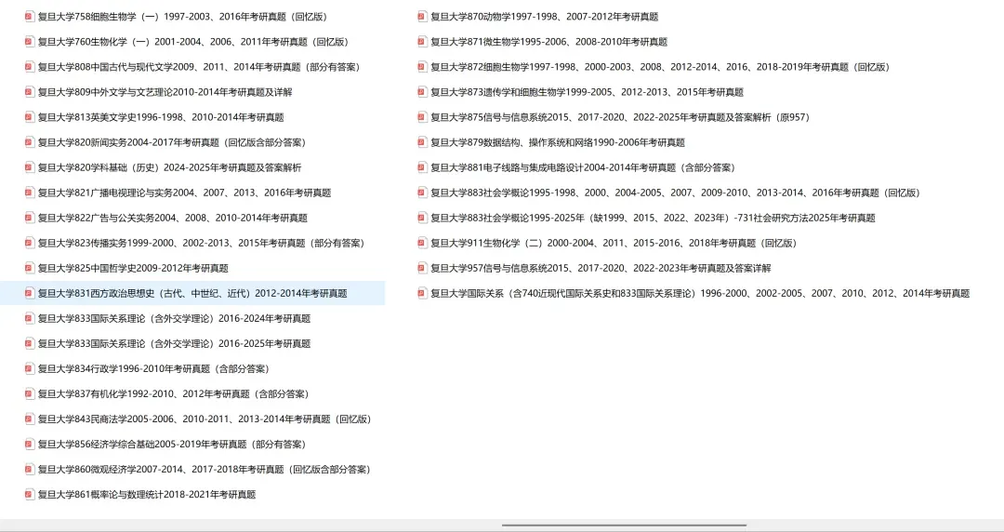Click file name 复旦大学873遗传学和细胞生物学
This screenshot has width=1004, height=532.
pyautogui.click(x=587, y=92)
